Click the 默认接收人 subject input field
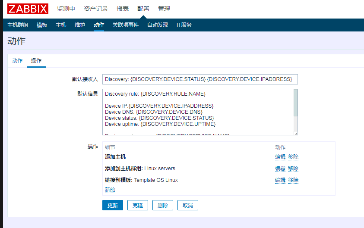Image resolution: width=364 pixels, height=228 pixels. tap(200, 79)
